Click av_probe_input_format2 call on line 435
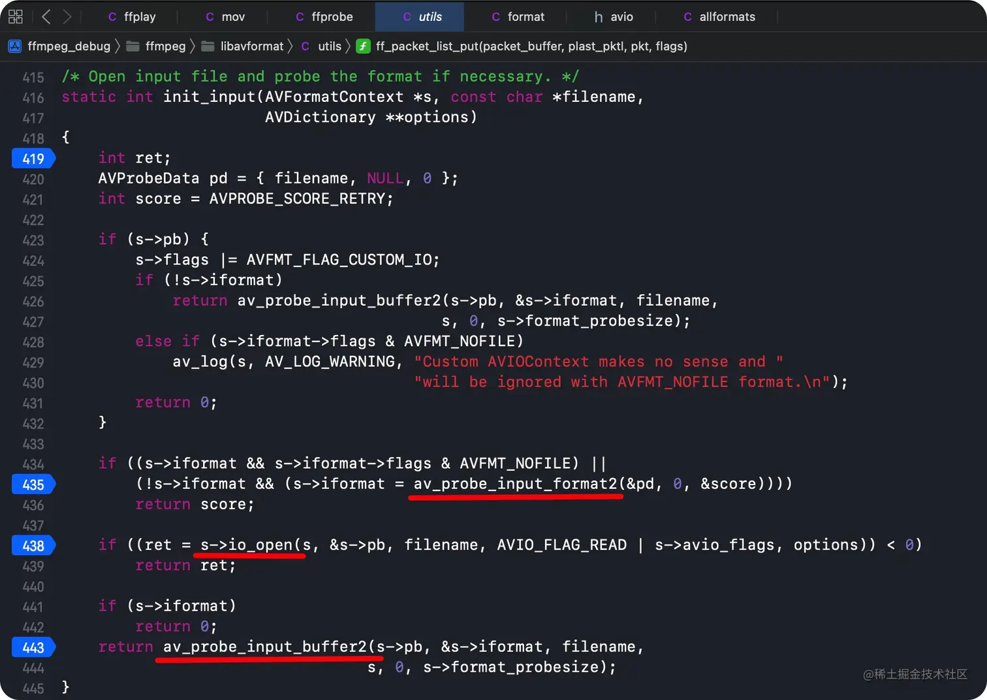Image resolution: width=987 pixels, height=700 pixels. 515,484
